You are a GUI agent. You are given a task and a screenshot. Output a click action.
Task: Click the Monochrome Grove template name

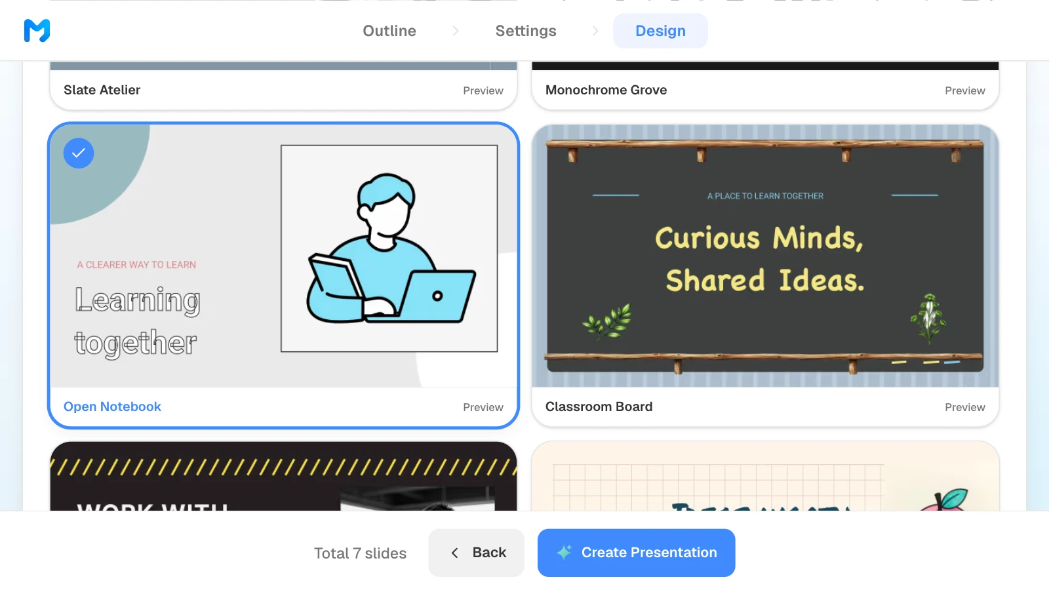pos(606,90)
